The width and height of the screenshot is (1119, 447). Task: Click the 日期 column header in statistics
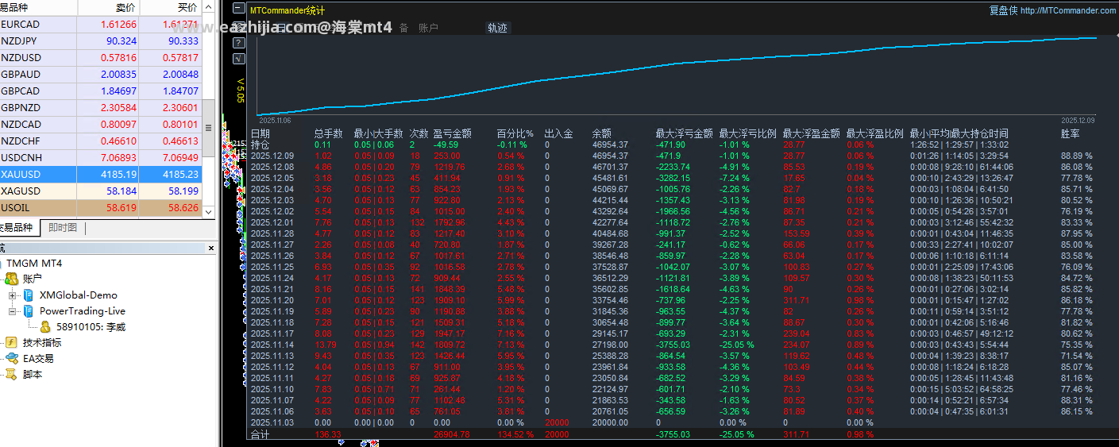pos(260,133)
